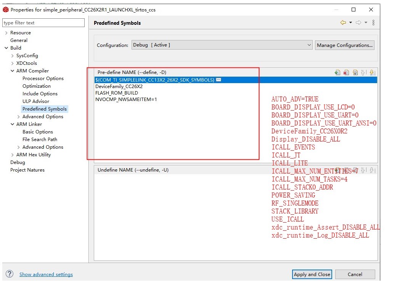Click Manage Configurations button
The height and width of the screenshot is (281, 413).
[344, 45]
